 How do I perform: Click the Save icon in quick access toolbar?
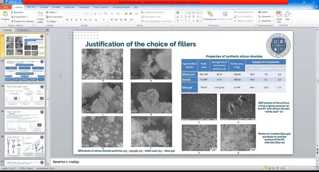point(7,2)
